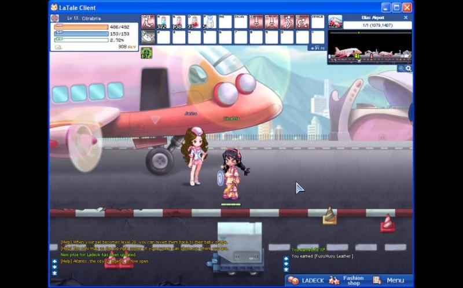Open the Fashion shop
This screenshot has height=288, width=463.
pyautogui.click(x=347, y=280)
